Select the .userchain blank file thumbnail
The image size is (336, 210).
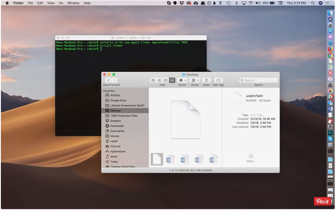pyautogui.click(x=157, y=159)
